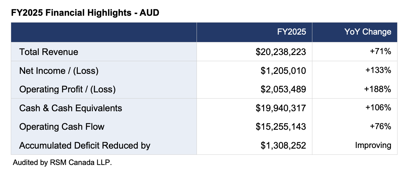Select the Operating Cash Flow label
Image resolution: width=408 pixels, height=173 pixels.
click(62, 127)
